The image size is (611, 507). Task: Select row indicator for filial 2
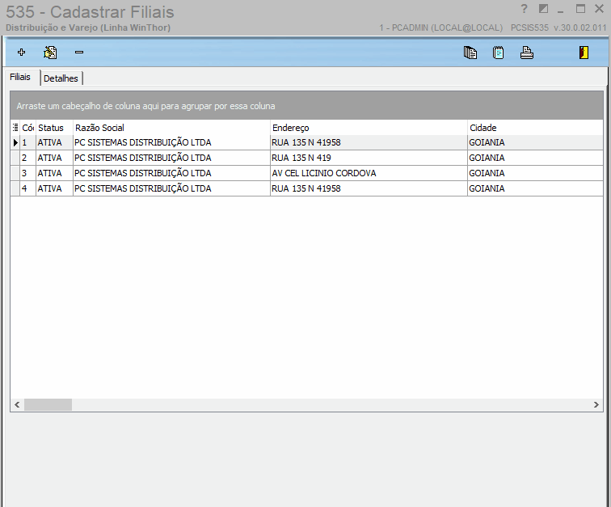pos(15,158)
